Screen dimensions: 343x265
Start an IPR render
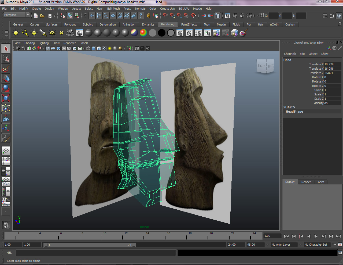pos(189,33)
